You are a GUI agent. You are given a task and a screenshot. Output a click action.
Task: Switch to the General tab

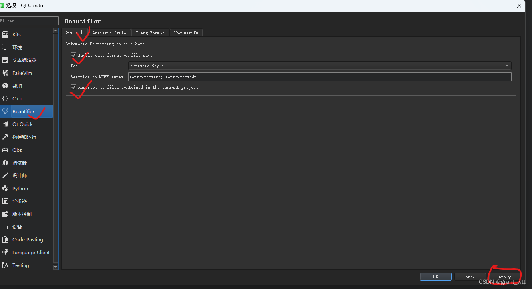(x=74, y=33)
